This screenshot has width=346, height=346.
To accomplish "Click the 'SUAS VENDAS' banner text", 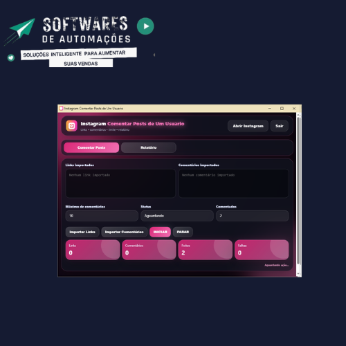I will coord(81,64).
